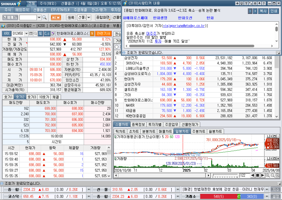Expand the stock code 012450 dropdown

pyautogui.click(x=26, y=34)
